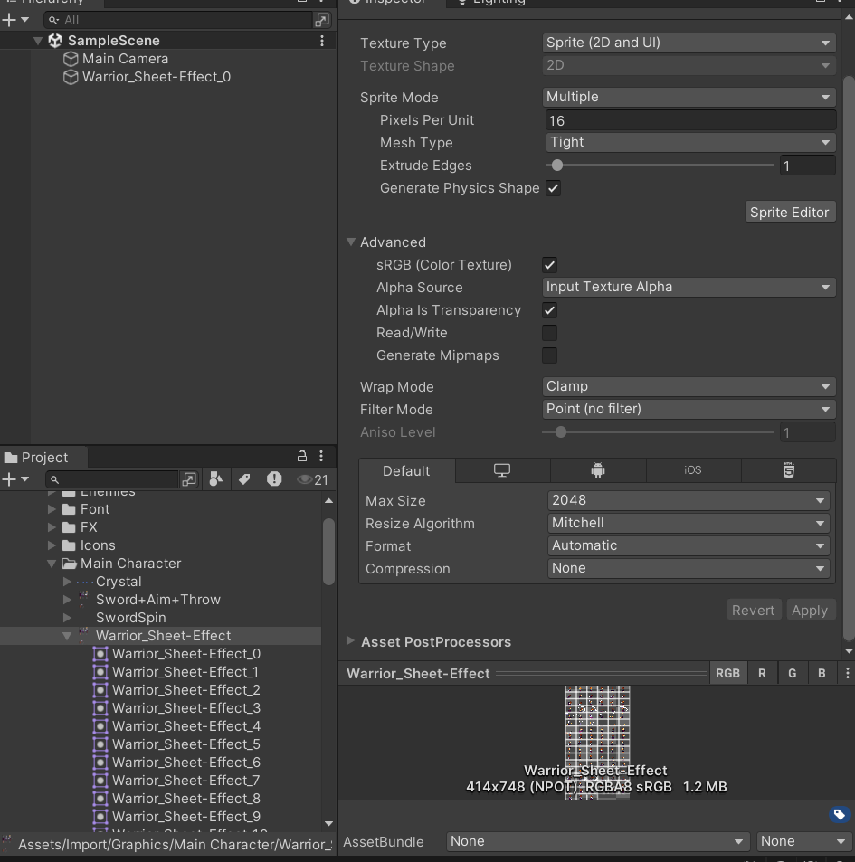Click the Icons folder icon
This screenshot has height=862, width=855.
click(69, 545)
